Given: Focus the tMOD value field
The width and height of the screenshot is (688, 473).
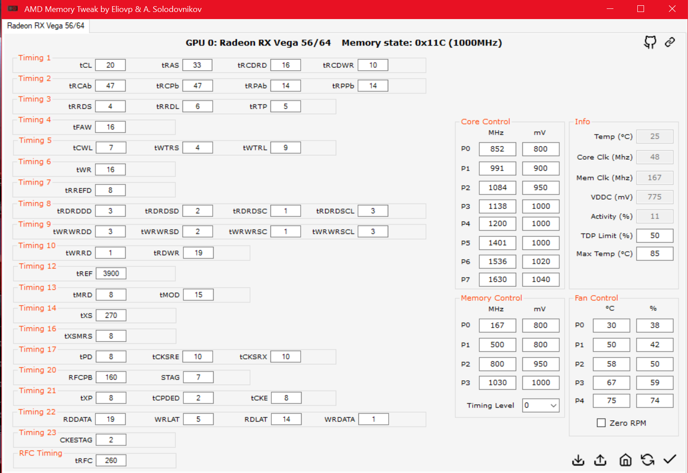Looking at the screenshot, I should click(x=198, y=295).
